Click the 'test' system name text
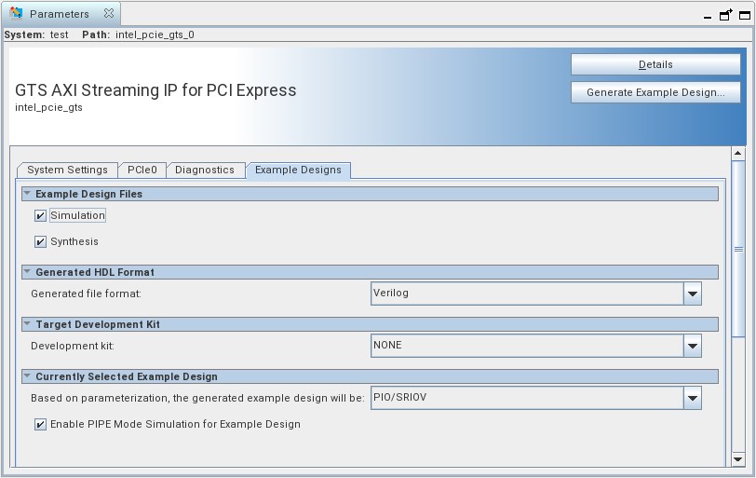756x478 pixels. point(59,34)
